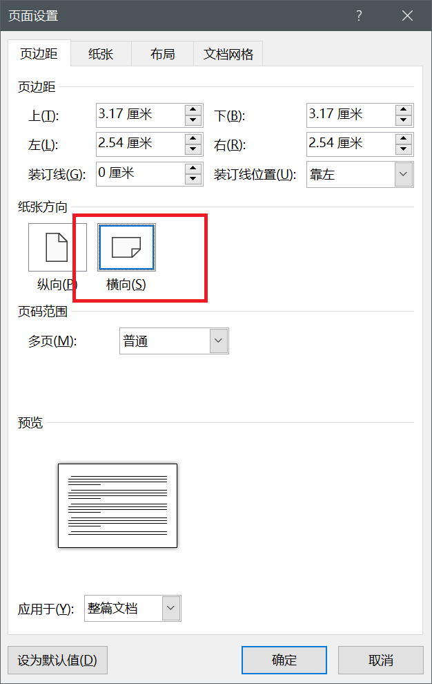This screenshot has height=684, width=432.
Task: Click the bottom margin 下(B) input field
Action: pyautogui.click(x=351, y=115)
